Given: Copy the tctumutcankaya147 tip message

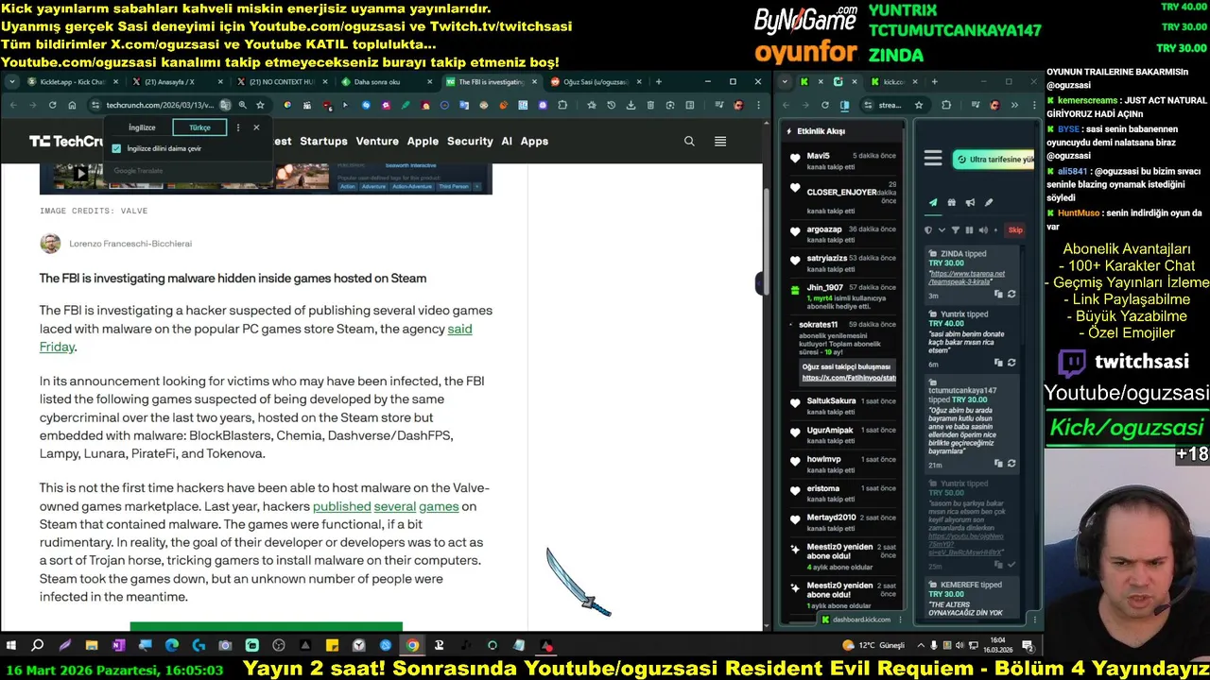Looking at the screenshot, I should 998,464.
